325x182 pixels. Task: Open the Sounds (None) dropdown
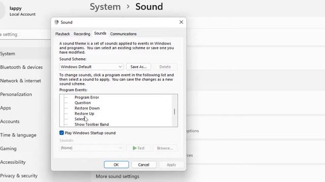91,148
